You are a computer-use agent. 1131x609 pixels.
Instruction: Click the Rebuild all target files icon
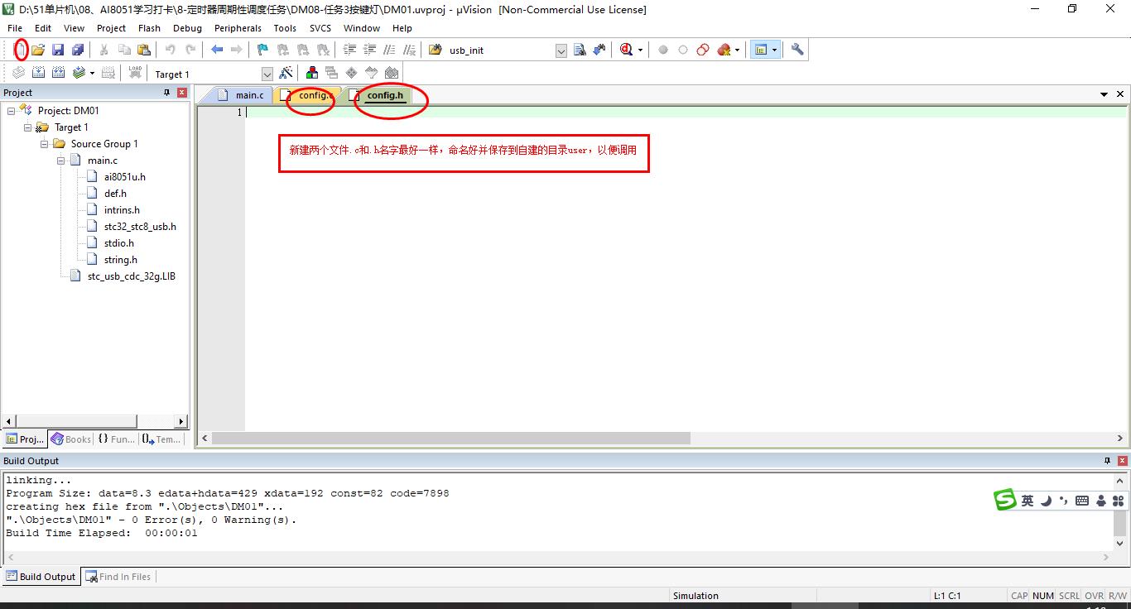(58, 74)
